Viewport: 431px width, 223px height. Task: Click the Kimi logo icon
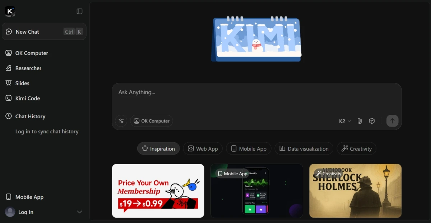click(x=10, y=11)
